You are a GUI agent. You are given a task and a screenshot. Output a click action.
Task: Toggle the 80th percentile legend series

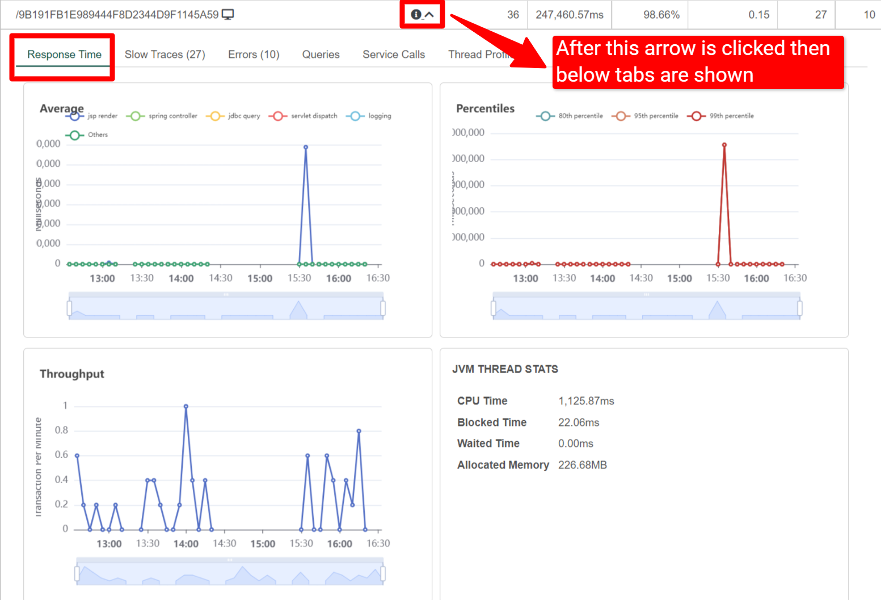[x=570, y=116]
